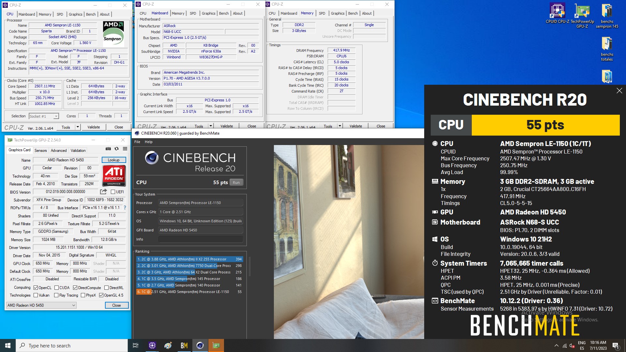This screenshot has width=626, height=352.
Task: Switch to the Graphics tab in CPU-Z Mainboard window
Action: [x=208, y=13]
